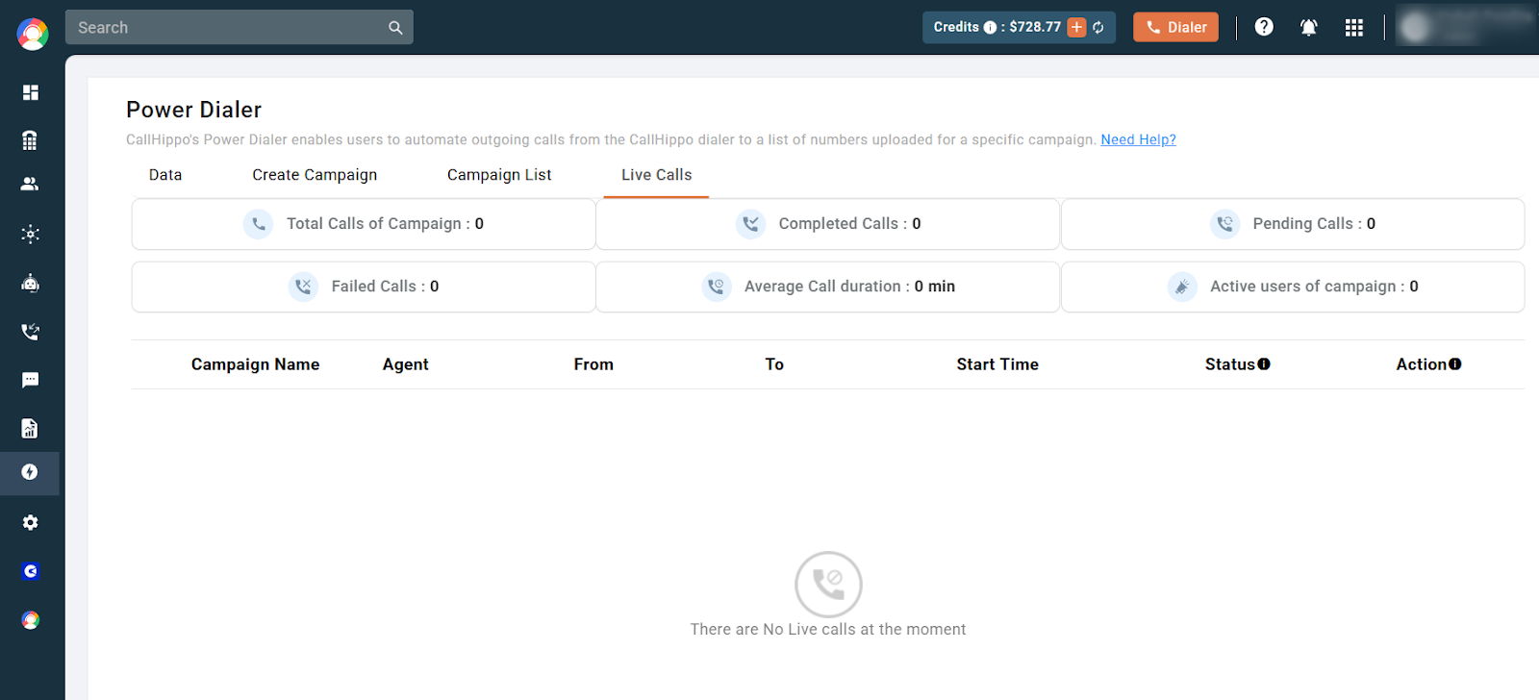Click the Status column info icon

(1264, 364)
